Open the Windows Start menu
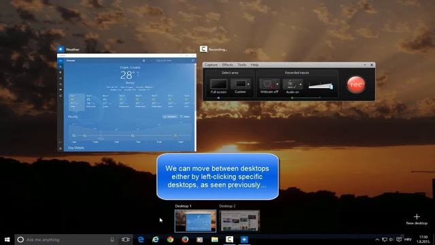This screenshot has height=245, width=435. click(x=7, y=240)
